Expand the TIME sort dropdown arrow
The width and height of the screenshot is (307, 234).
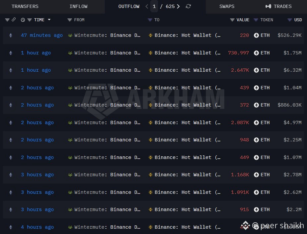(x=49, y=20)
